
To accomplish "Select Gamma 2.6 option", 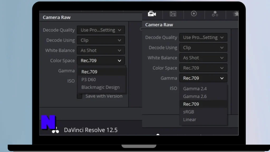I will (203, 96).
